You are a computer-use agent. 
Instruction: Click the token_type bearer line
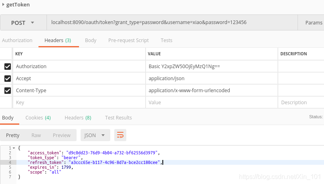coord(55,158)
